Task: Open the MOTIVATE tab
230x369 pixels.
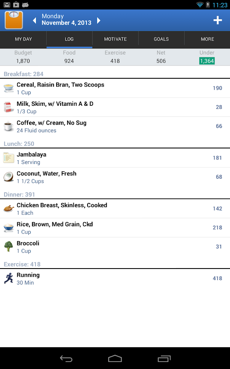Action: [x=115, y=39]
